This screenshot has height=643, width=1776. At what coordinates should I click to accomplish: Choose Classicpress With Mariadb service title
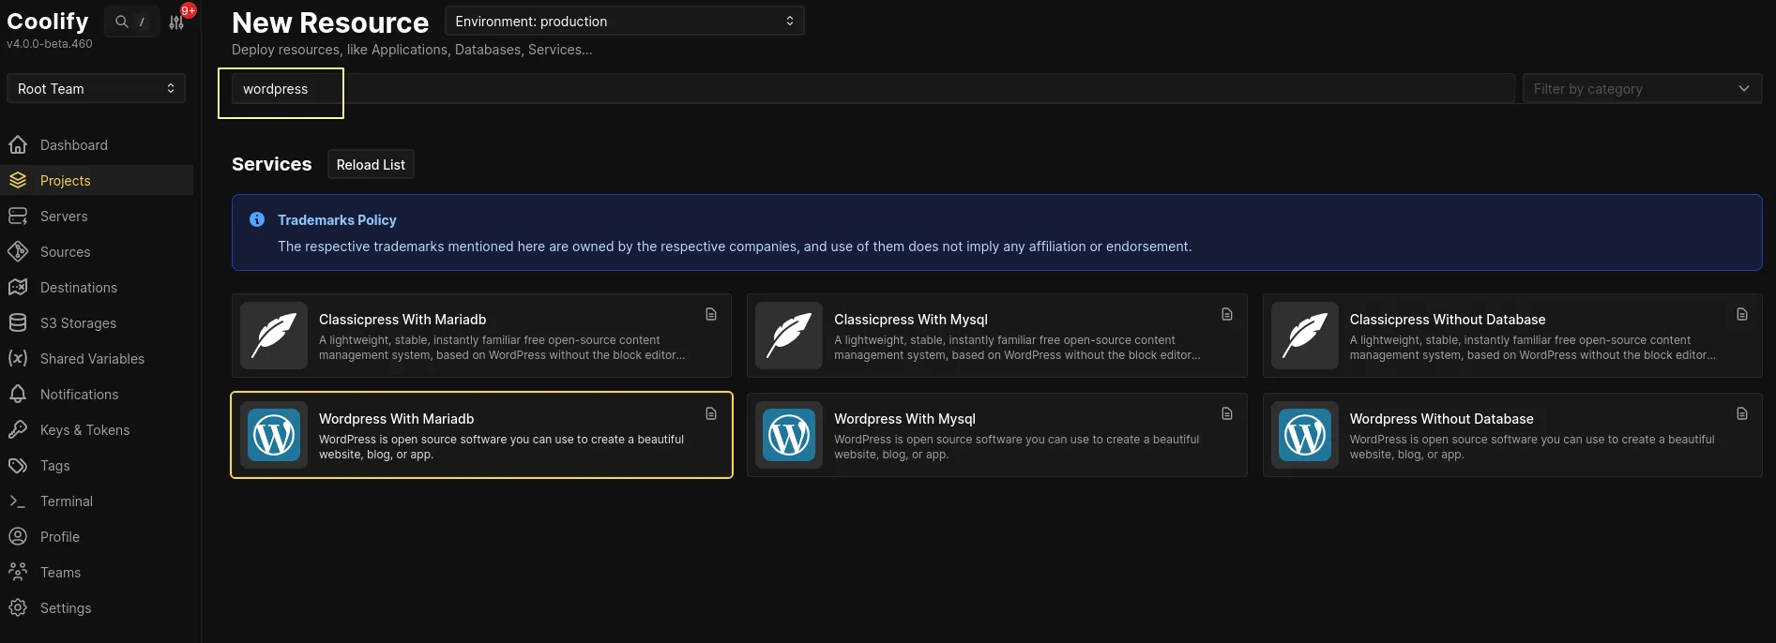point(402,320)
